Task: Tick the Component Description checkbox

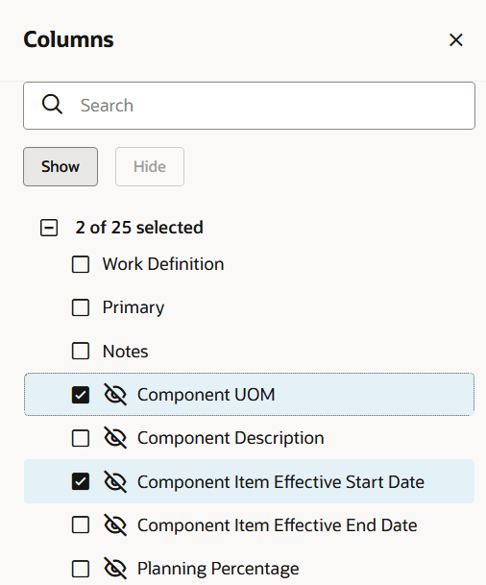Action: click(81, 438)
